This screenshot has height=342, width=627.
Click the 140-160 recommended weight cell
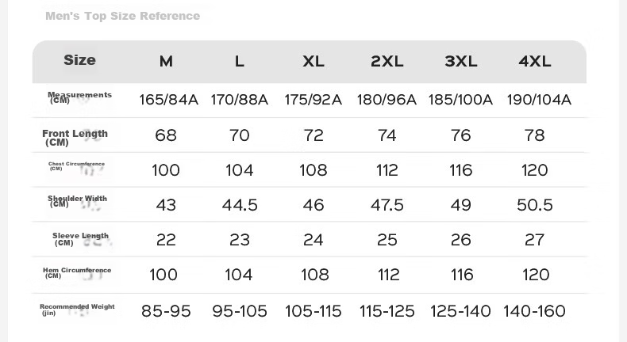coord(535,311)
